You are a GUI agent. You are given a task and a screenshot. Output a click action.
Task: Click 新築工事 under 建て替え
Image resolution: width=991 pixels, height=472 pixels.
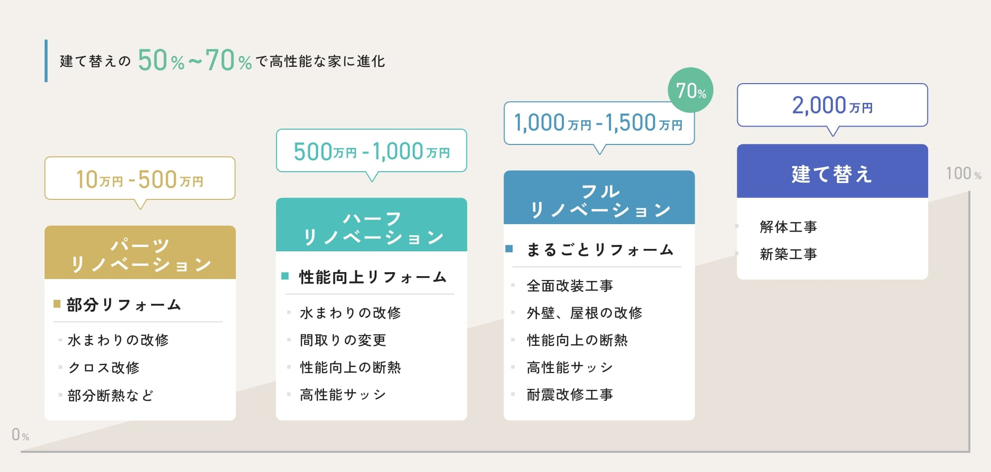pyautogui.click(x=788, y=254)
